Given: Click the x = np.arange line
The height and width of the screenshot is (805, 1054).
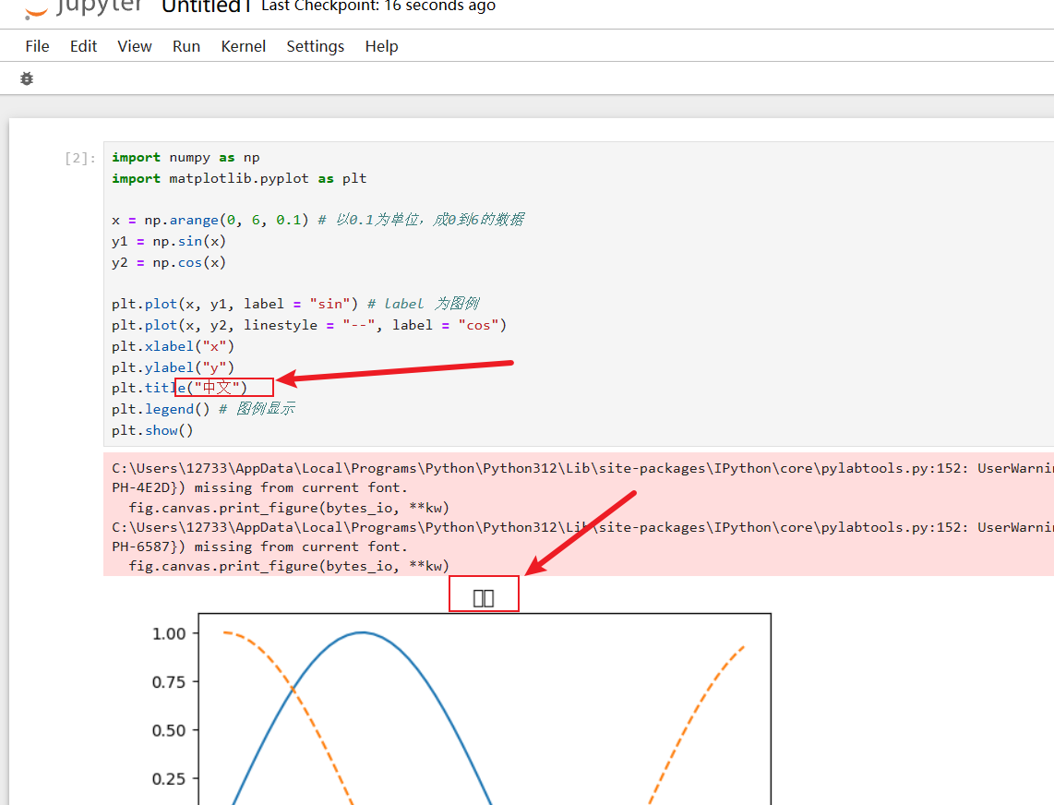Looking at the screenshot, I should (317, 220).
